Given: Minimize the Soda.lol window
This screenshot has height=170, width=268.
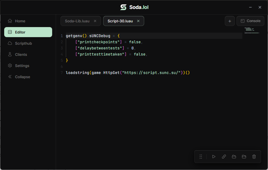Looking at the screenshot, I should point(250,7).
